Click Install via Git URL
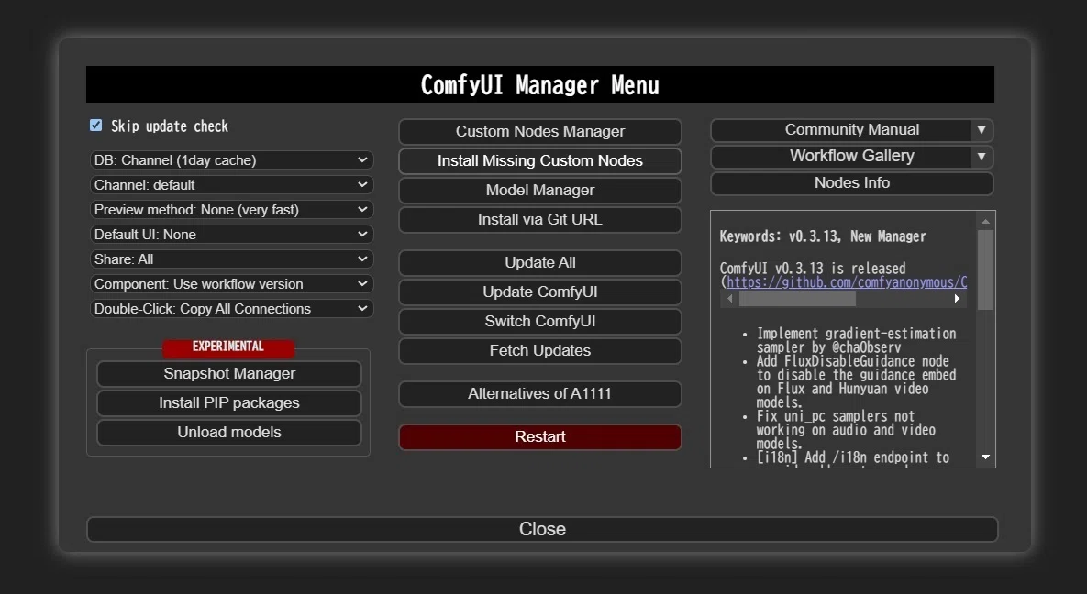 pyautogui.click(x=540, y=220)
